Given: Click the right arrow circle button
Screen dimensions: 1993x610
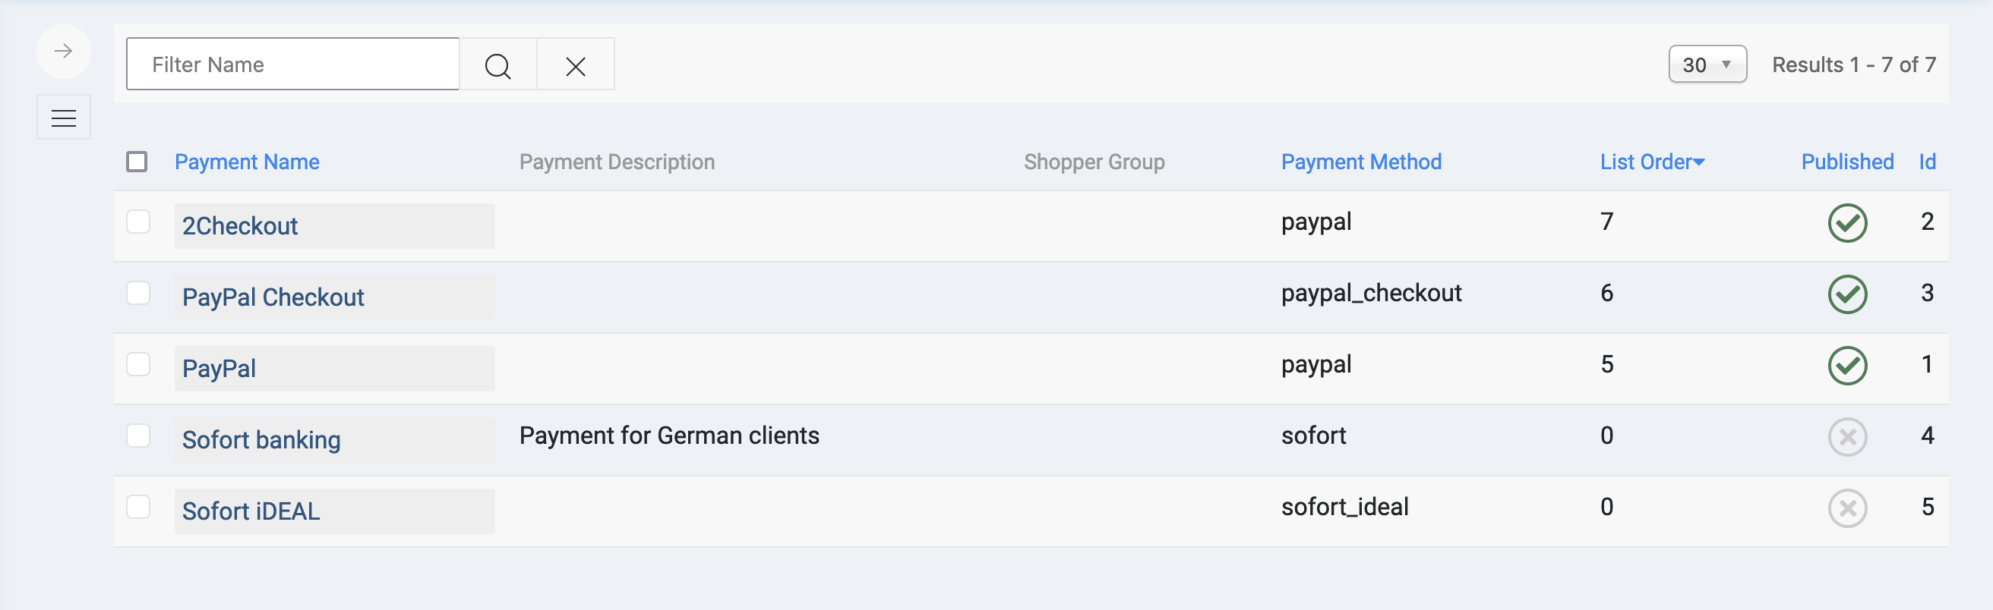Looking at the screenshot, I should point(64,52).
